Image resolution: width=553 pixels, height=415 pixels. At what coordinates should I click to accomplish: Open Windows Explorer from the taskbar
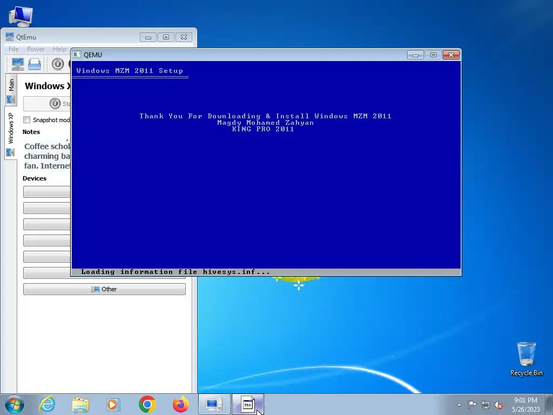pyautogui.click(x=80, y=404)
